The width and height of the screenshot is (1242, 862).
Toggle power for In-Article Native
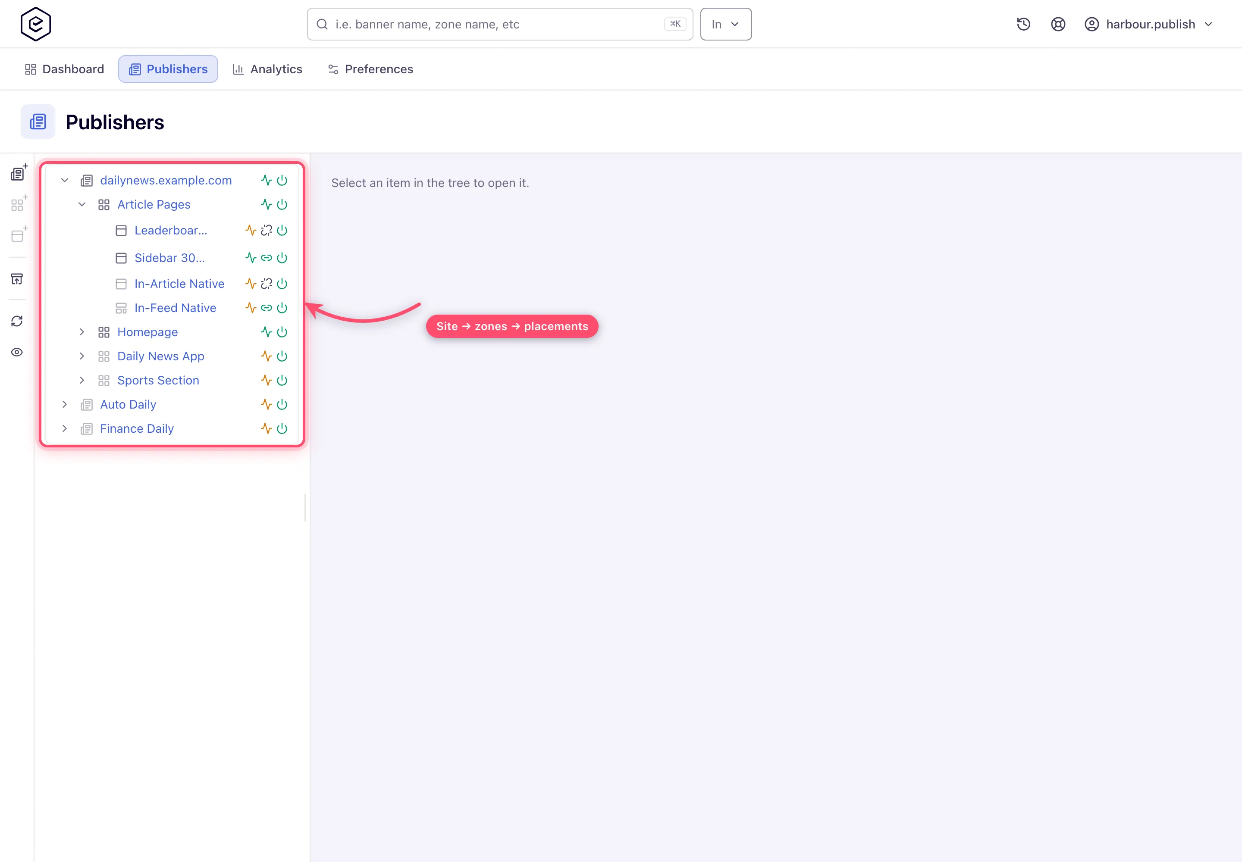point(282,284)
